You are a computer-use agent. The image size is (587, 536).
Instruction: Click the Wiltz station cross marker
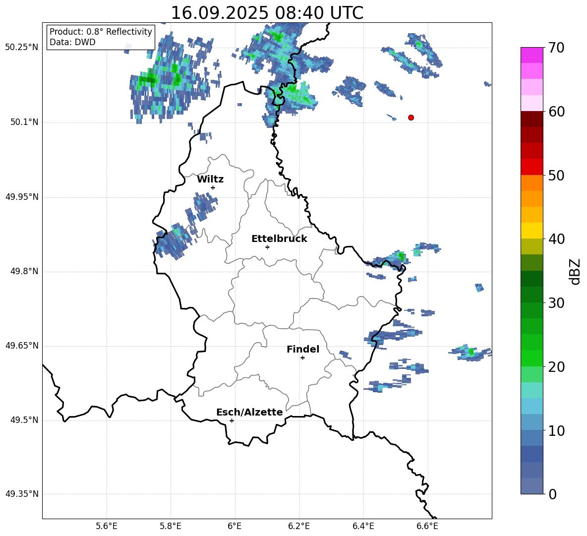pos(213,187)
